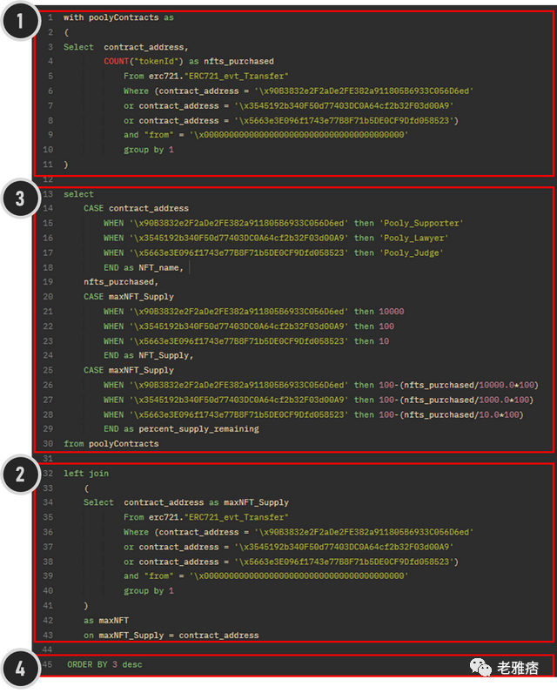Viewport: 557px width, 693px height.
Task: Click the opening parenthesis on line 33
Action: [86, 488]
